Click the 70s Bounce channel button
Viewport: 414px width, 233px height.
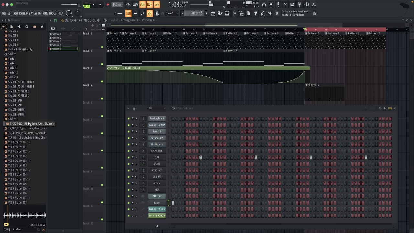coord(157,145)
